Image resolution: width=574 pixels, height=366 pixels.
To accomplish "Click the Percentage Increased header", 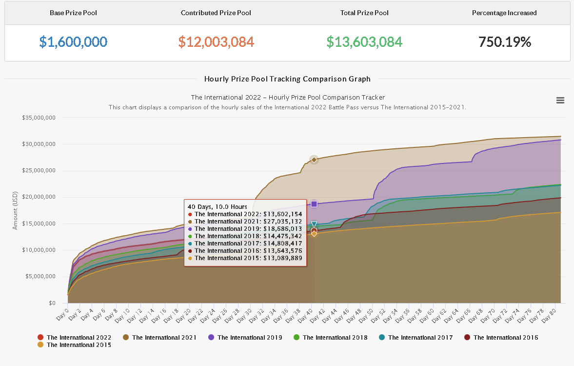I will click(x=504, y=13).
